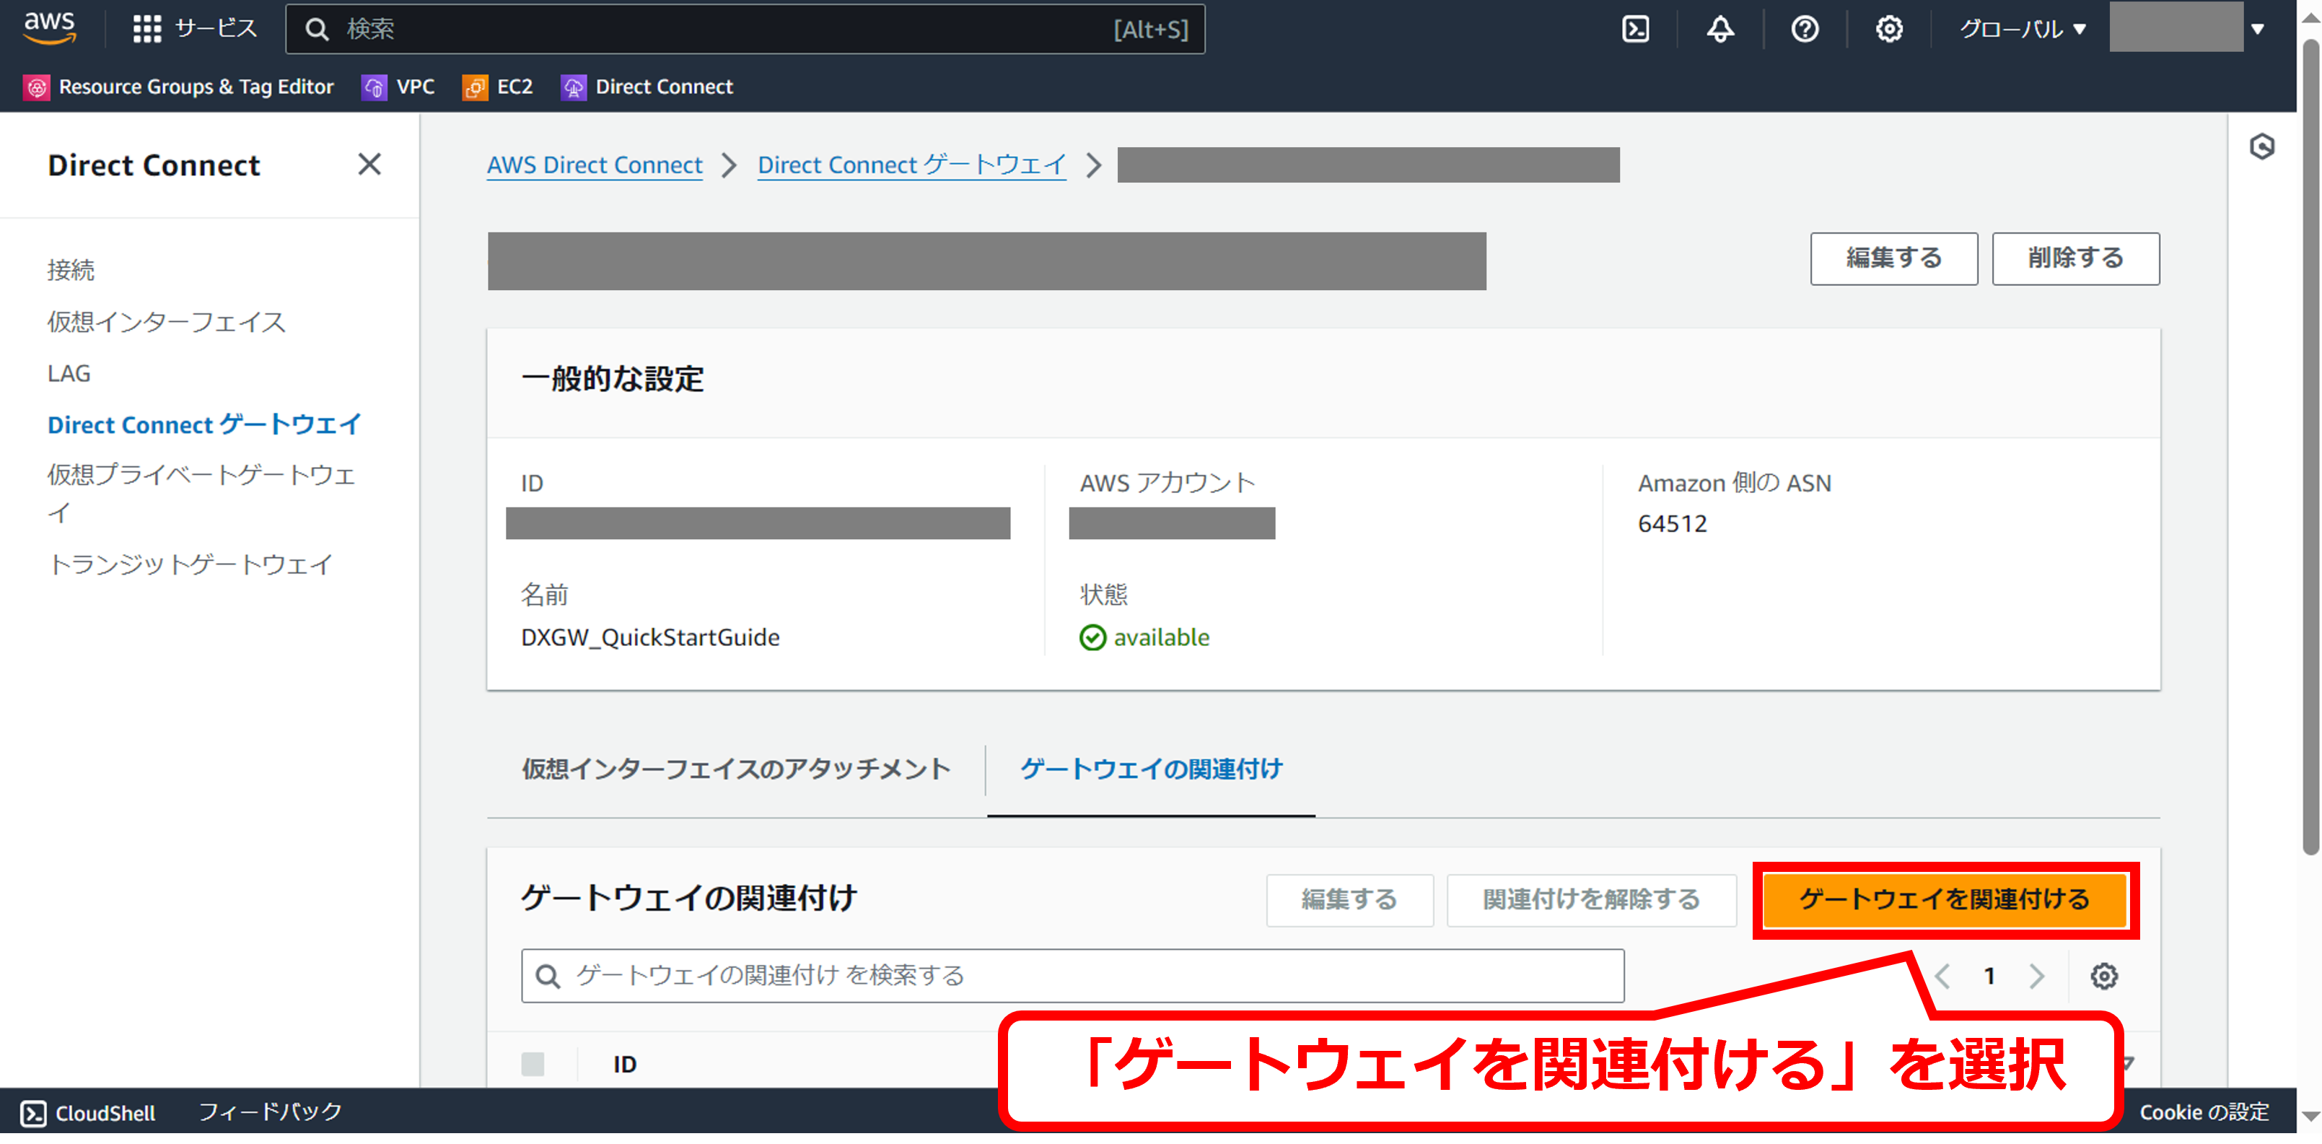
Task: Click the AWS logo home icon
Action: click(50, 28)
